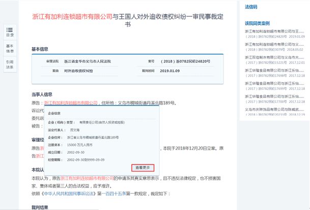Click the founding date 2002-09-30 in popup
The height and width of the screenshot is (210, 310).
click(76, 152)
